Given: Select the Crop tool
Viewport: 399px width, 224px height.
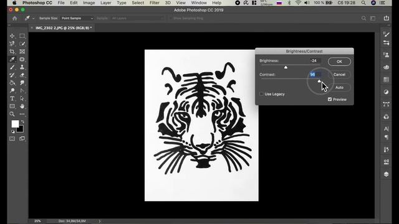Looking at the screenshot, I should click(12, 52).
